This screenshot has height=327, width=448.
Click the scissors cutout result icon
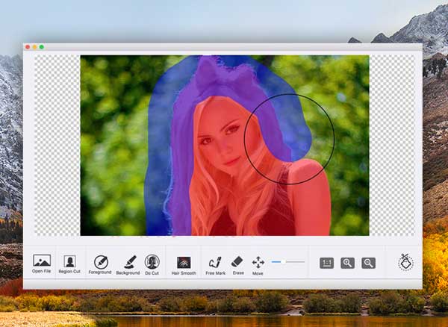click(x=405, y=262)
